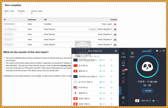
Task: Favorite 유튜브 전용 01 with star
Action: [x=111, y=98]
